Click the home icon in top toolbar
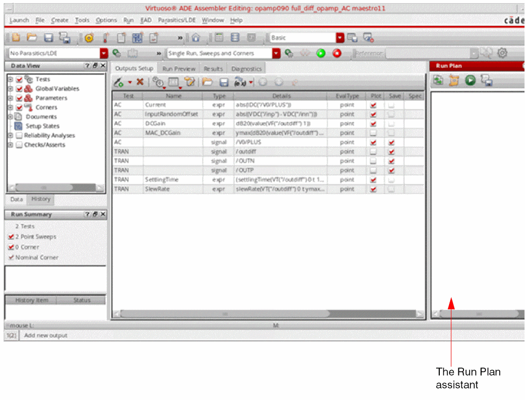This screenshot has height=400, width=525. 196,38
